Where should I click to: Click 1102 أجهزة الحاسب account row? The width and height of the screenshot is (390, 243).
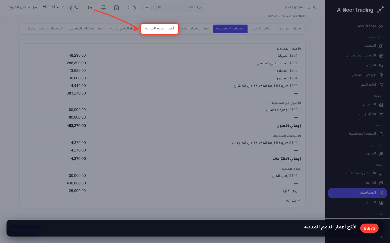(162, 110)
